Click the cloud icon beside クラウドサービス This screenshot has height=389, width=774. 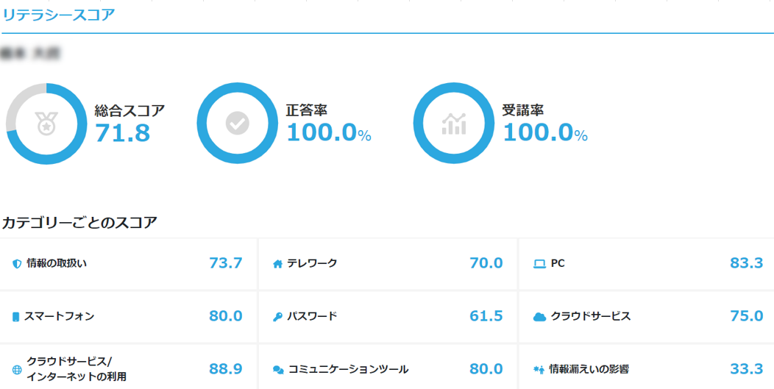(539, 317)
